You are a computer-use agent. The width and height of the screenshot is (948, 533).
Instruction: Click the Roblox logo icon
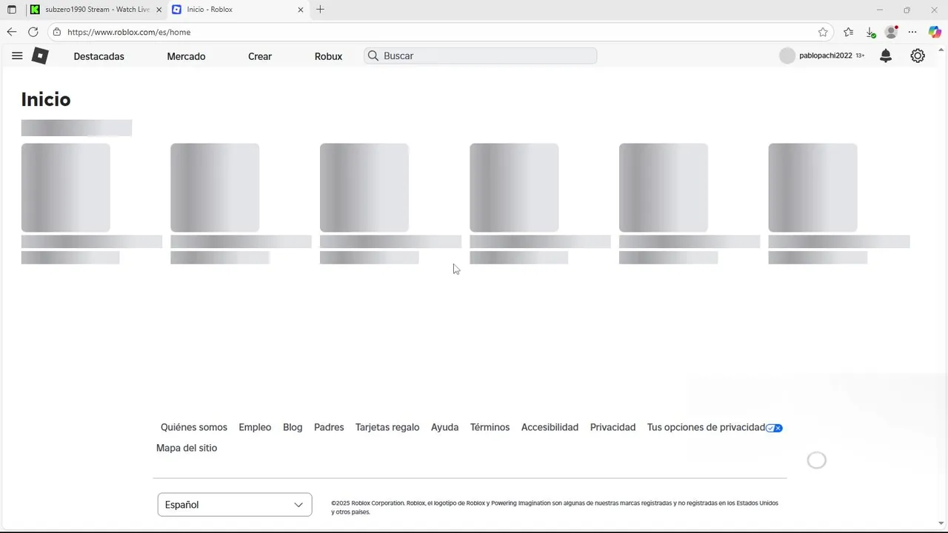(40, 56)
